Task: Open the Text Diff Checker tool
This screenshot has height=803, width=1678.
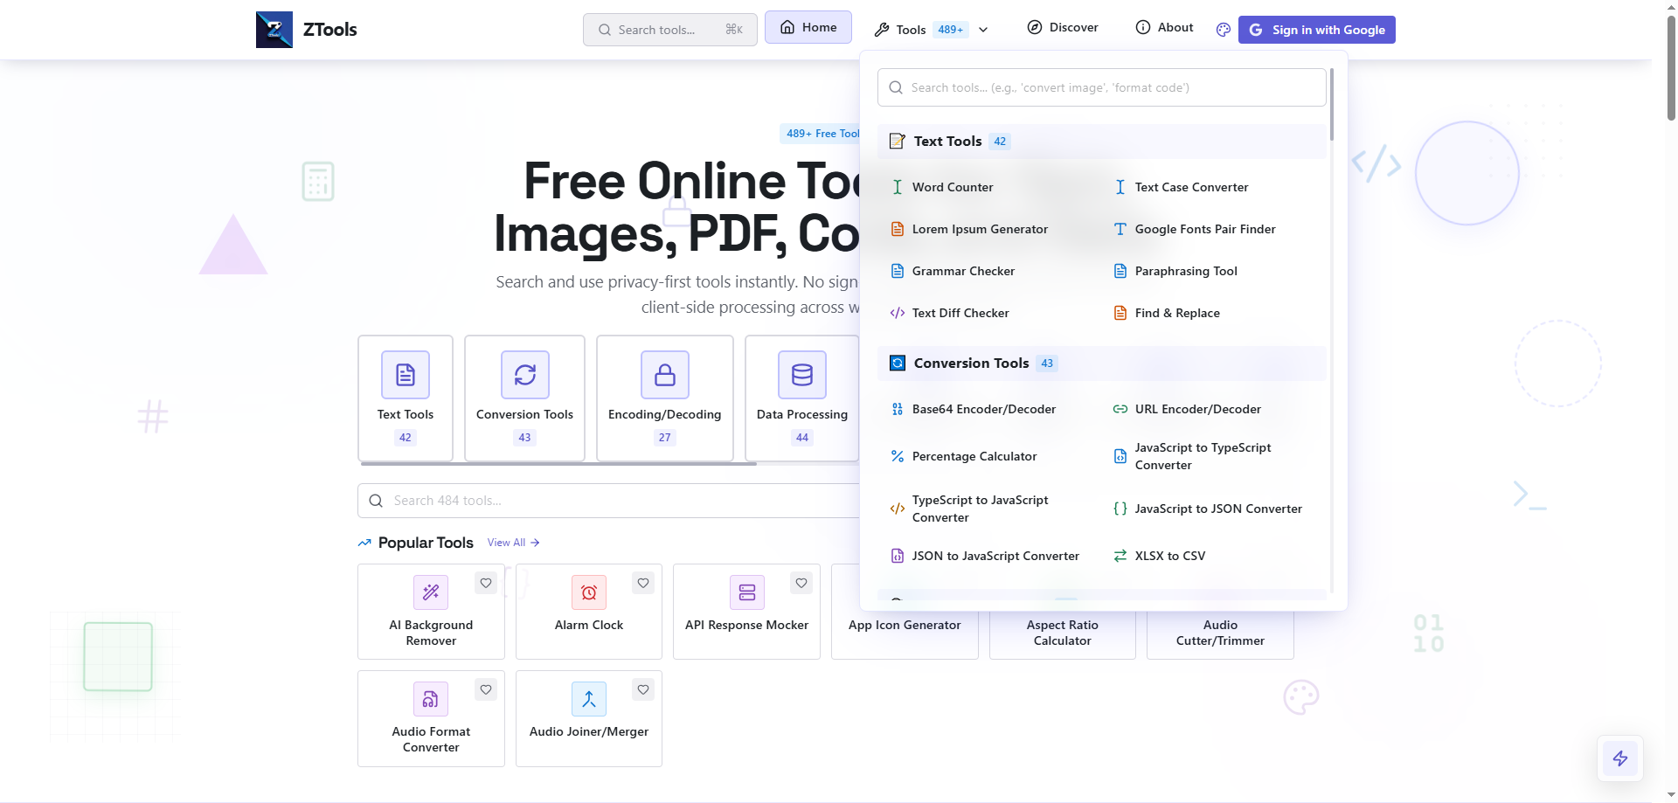Action: pyautogui.click(x=960, y=313)
